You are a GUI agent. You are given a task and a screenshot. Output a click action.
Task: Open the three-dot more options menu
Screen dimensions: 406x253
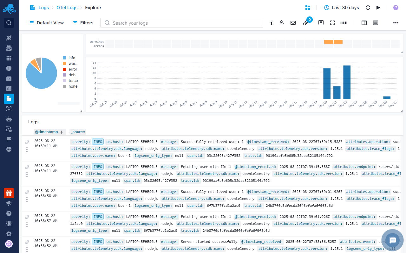[x=396, y=23]
